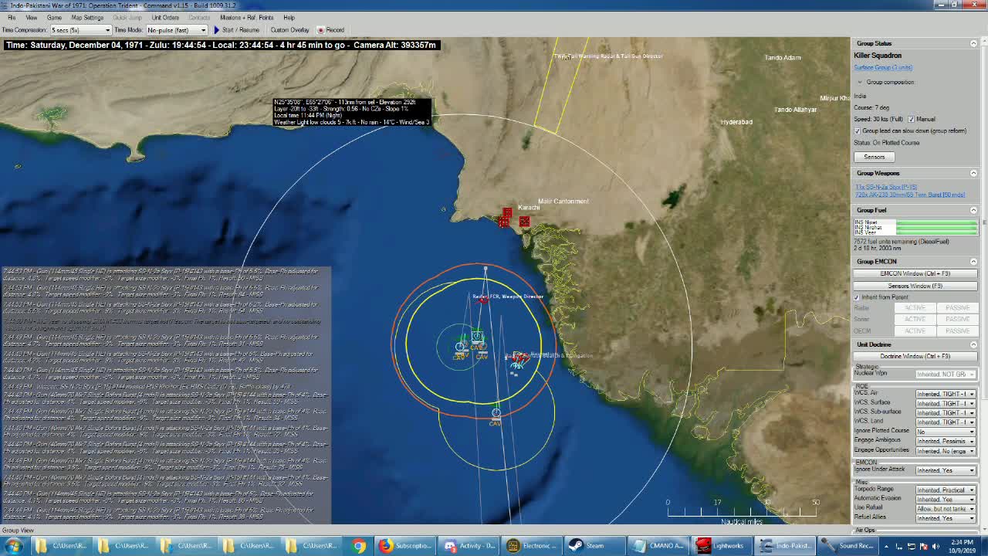Collapse the Group EMCON panel
This screenshot has width=988, height=556.
[x=973, y=261]
